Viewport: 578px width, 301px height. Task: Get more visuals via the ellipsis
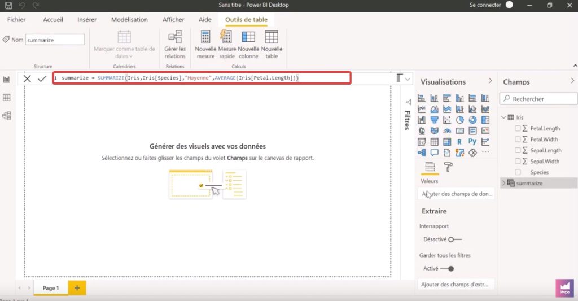485,152
